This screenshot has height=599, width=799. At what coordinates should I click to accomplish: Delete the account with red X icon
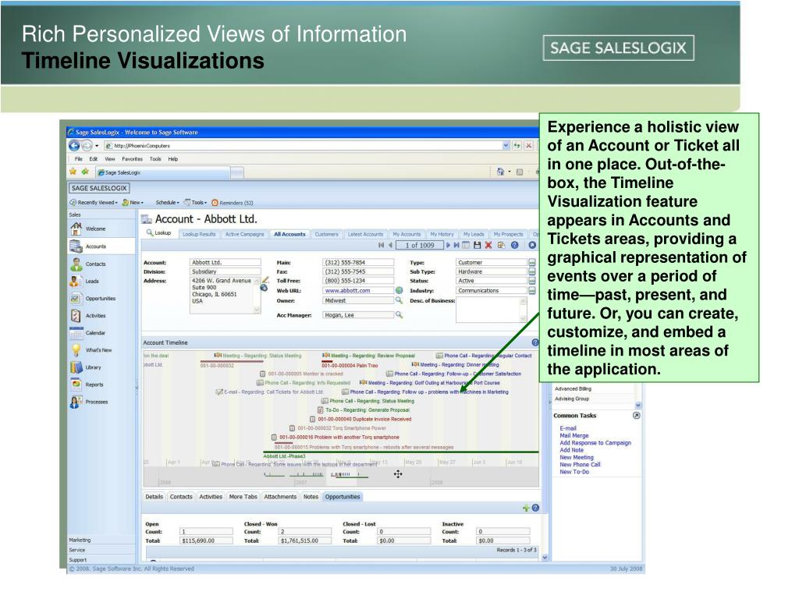pyautogui.click(x=488, y=246)
